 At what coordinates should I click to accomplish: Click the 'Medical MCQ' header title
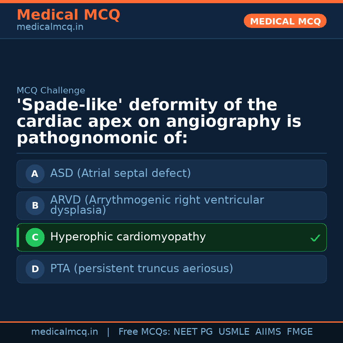pyautogui.click(x=68, y=15)
